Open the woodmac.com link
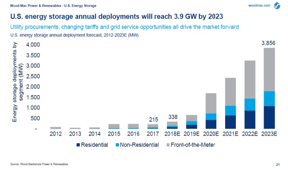The image size is (288, 170). 259,5
